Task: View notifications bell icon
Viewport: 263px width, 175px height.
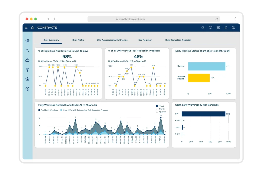Action: [x=226, y=28]
